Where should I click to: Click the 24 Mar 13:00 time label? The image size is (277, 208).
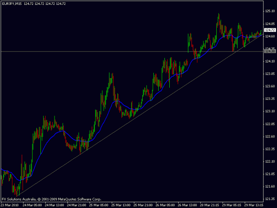tap(55, 205)
